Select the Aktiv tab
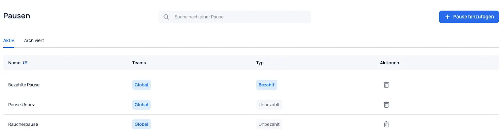Image resolution: width=504 pixels, height=137 pixels. click(9, 40)
